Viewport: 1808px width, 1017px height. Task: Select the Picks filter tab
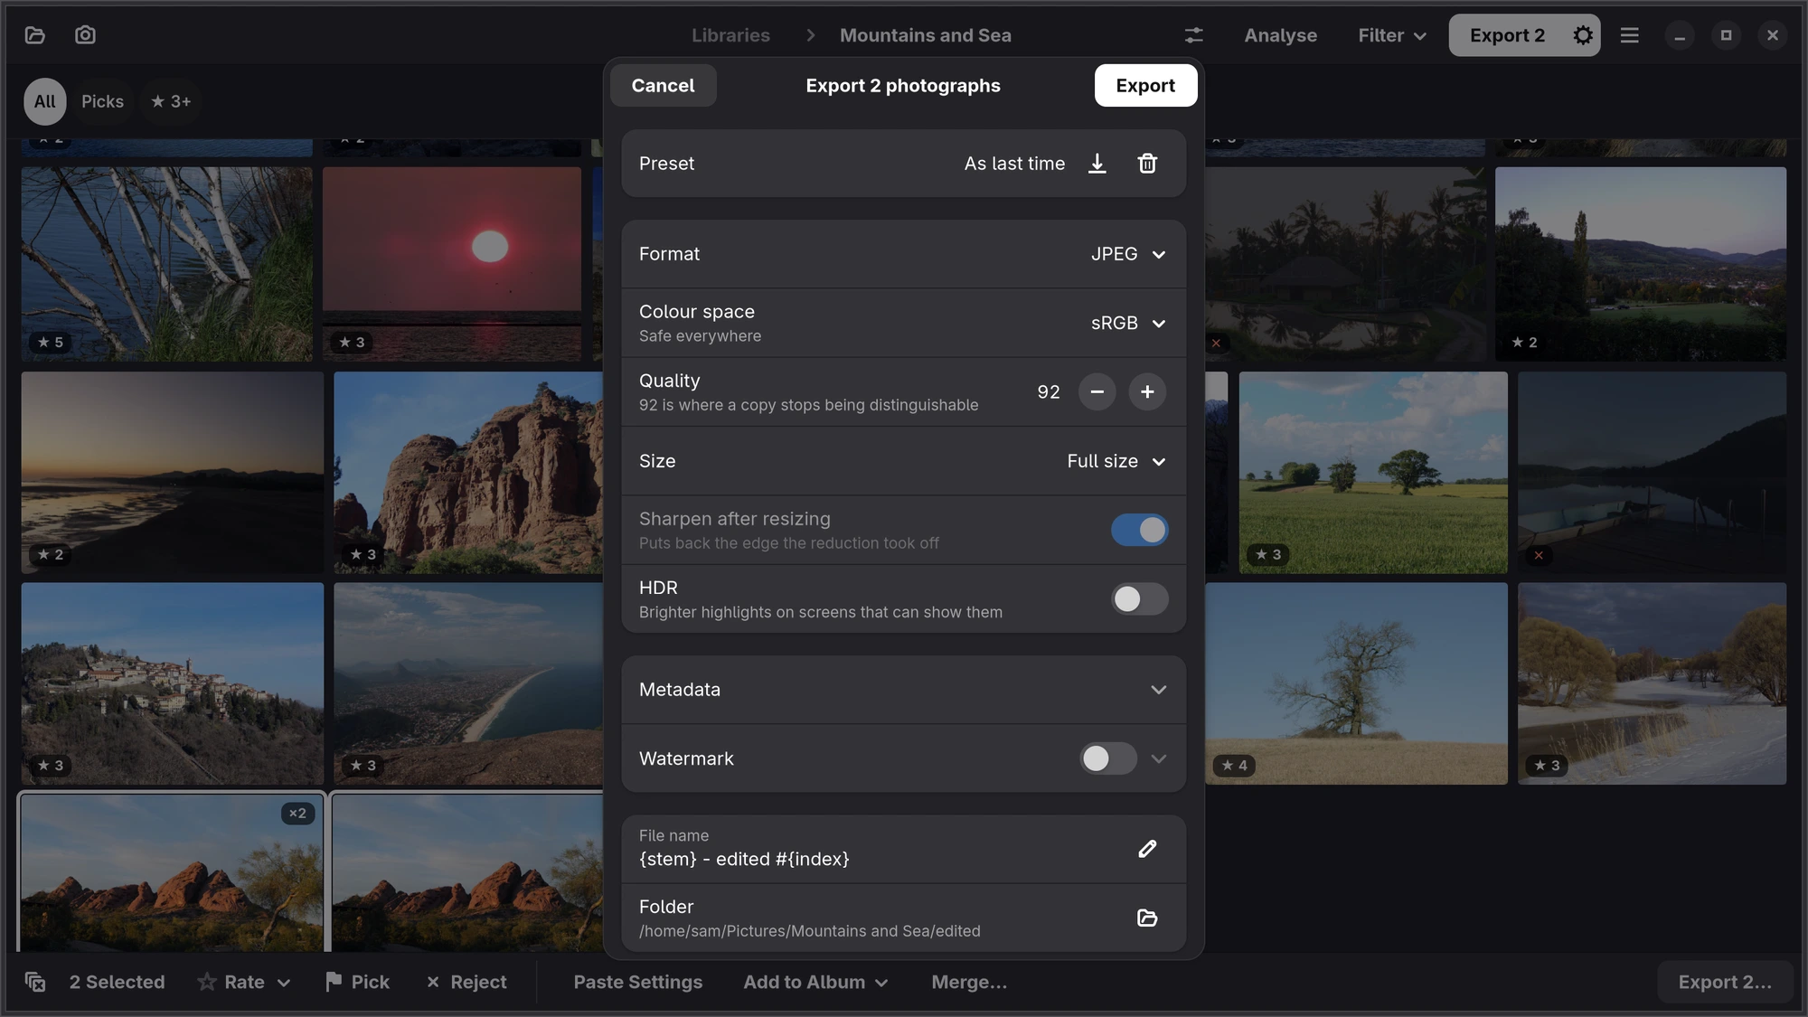tap(102, 101)
